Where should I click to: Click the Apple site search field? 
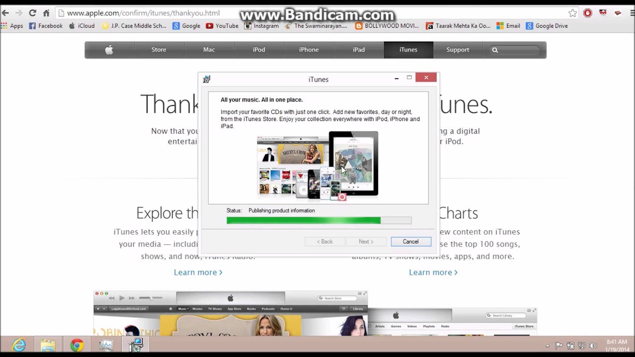[514, 50]
